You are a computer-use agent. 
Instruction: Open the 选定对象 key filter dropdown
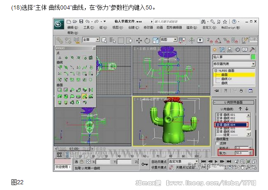183,161
